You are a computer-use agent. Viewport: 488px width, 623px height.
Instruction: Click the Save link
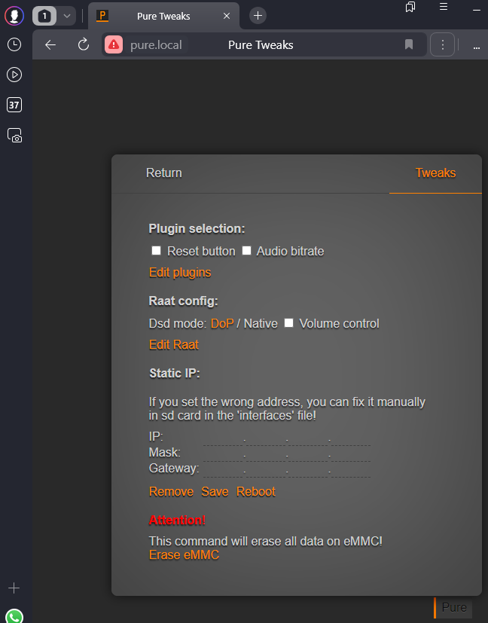pyautogui.click(x=215, y=492)
